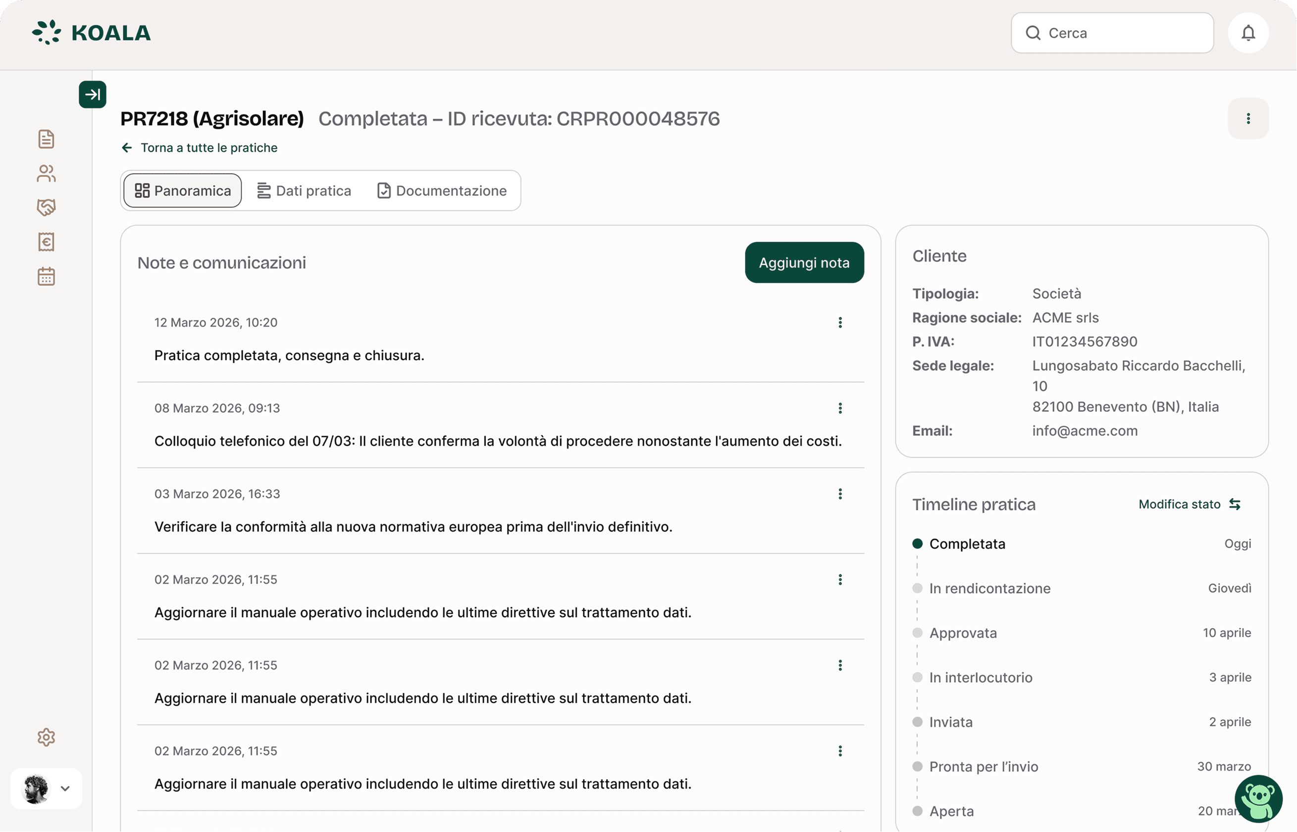Click the 82100 Benevento (BN) address line
Viewport: 1297px width, 832px height.
point(1126,407)
